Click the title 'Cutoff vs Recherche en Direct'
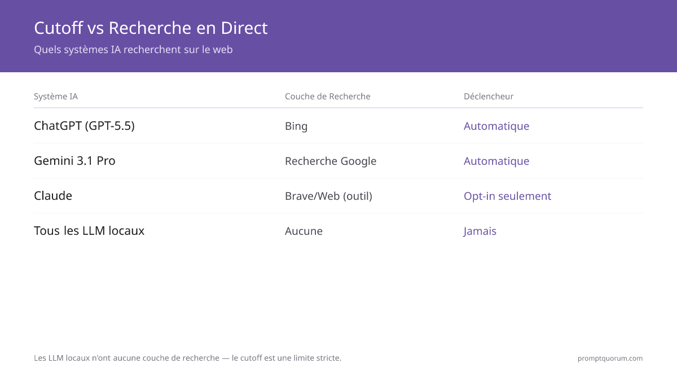This screenshot has width=677, height=381. tap(151, 28)
